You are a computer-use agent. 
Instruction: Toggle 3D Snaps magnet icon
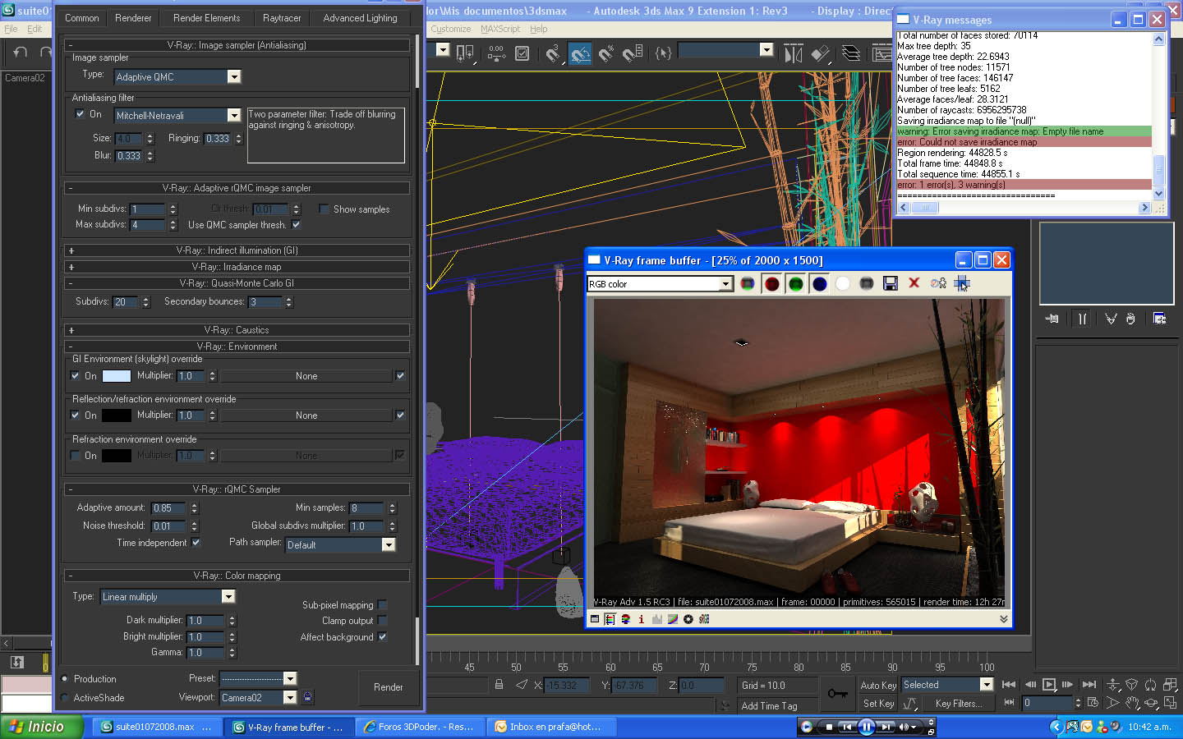click(x=554, y=54)
